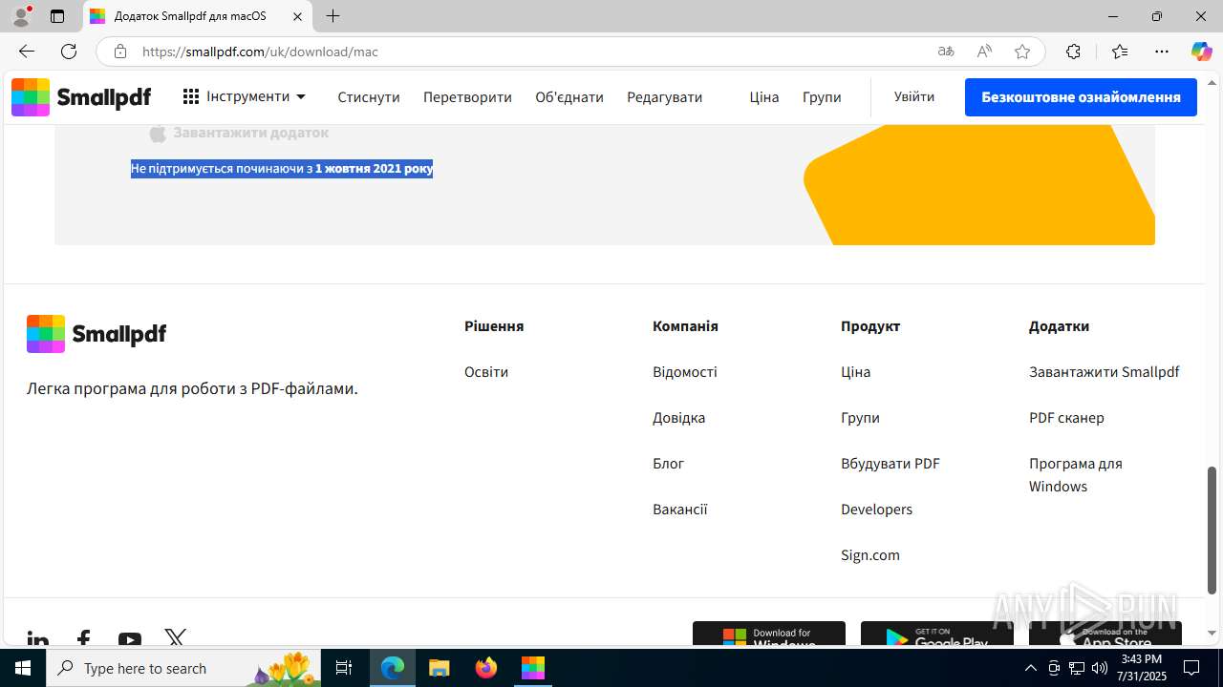Open the browser profile icon

coord(21,16)
